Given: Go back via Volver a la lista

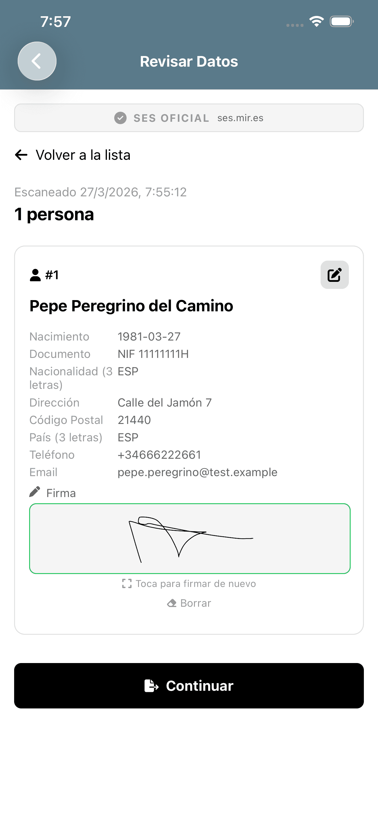Looking at the screenshot, I should [x=83, y=155].
